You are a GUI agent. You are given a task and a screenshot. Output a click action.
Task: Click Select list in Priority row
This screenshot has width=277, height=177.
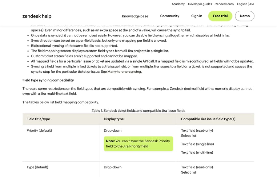pyautogui.click(x=188, y=136)
